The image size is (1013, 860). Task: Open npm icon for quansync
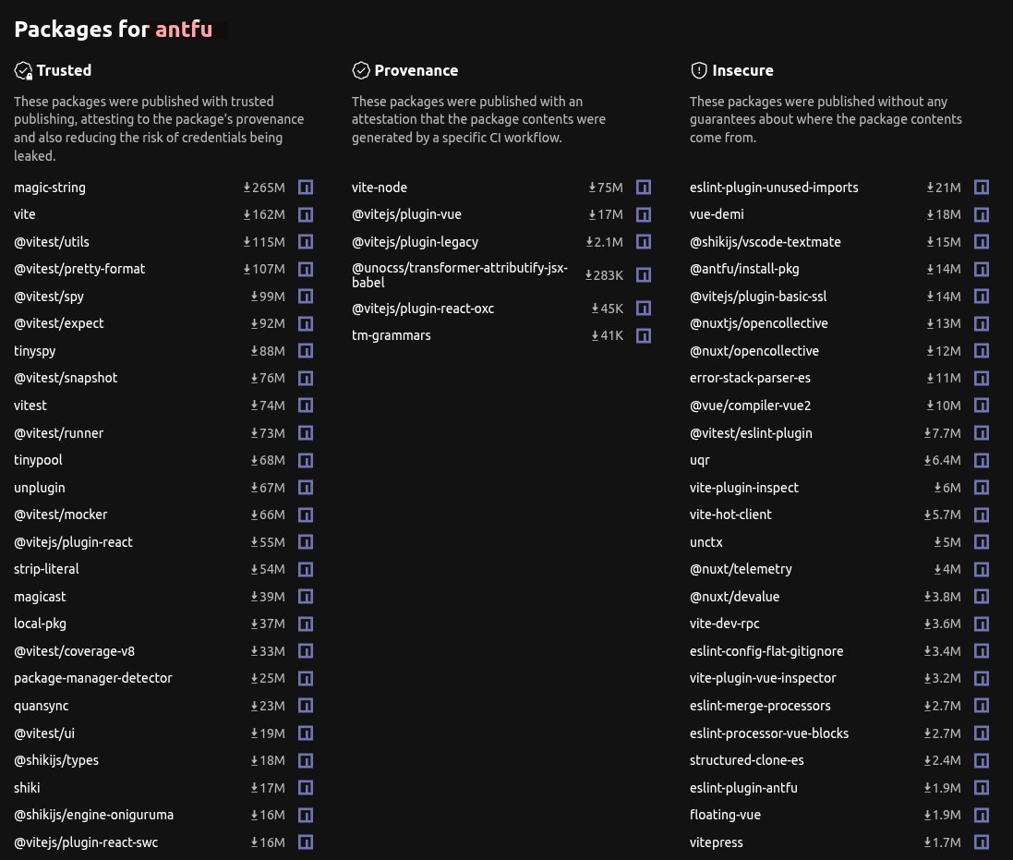306,706
